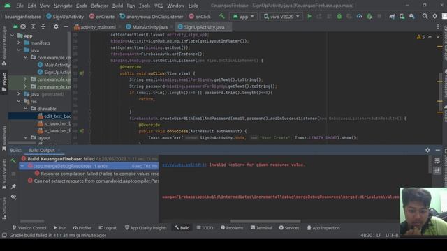Click the rebuild hammer icon in Build panel
Viewport: 447px width, 251px height.
(x=13, y=161)
